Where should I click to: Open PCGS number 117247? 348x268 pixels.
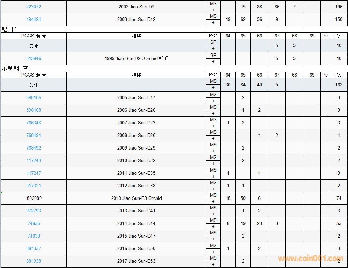pos(34,173)
